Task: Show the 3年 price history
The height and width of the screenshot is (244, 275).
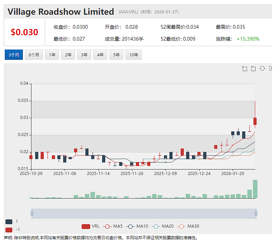Action: (84, 55)
